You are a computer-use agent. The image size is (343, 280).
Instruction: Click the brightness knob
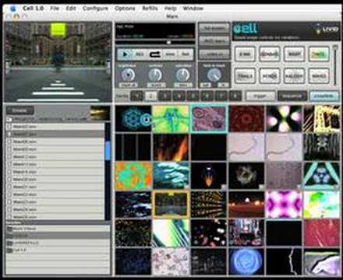pos(128,75)
